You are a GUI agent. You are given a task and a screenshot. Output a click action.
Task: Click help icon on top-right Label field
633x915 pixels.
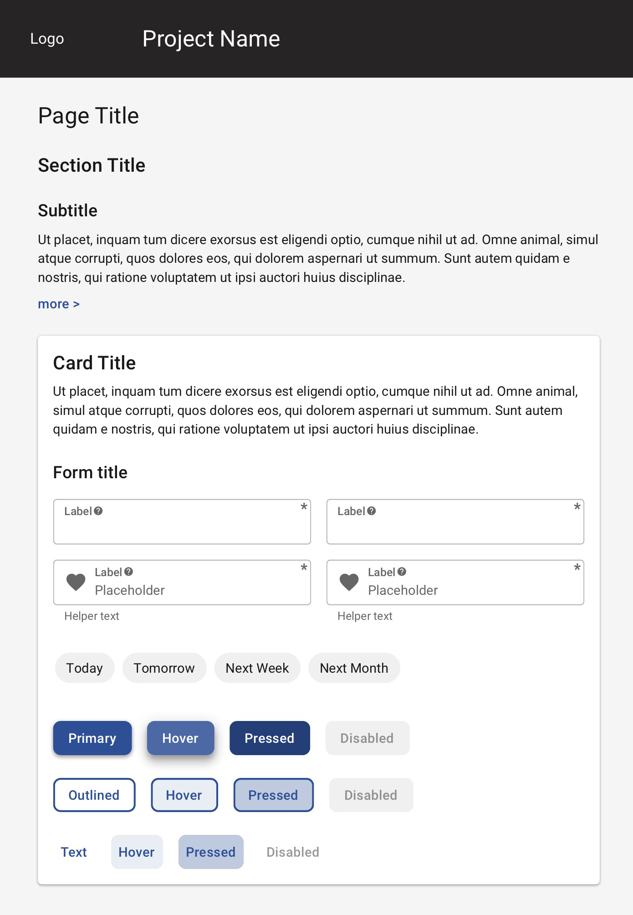pyautogui.click(x=372, y=511)
